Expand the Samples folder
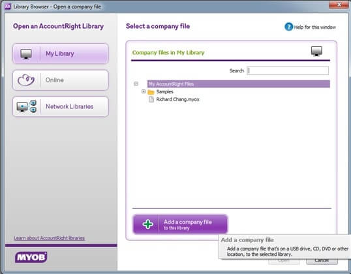This screenshot has width=351, height=274. coord(144,91)
